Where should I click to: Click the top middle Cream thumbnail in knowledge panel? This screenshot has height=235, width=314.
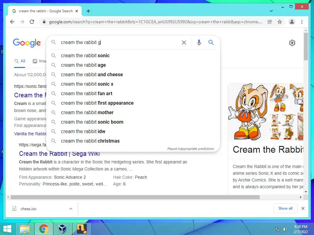tap(278, 98)
